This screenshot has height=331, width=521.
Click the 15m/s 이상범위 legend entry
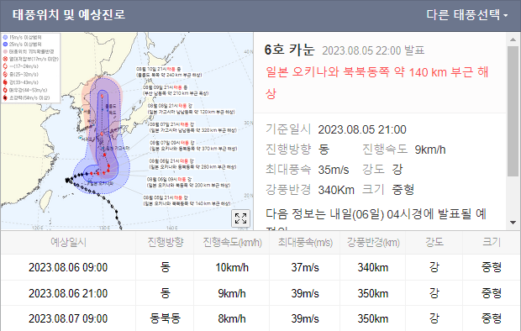click(22, 38)
